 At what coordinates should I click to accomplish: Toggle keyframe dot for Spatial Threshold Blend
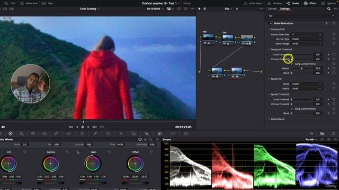(x=328, y=113)
